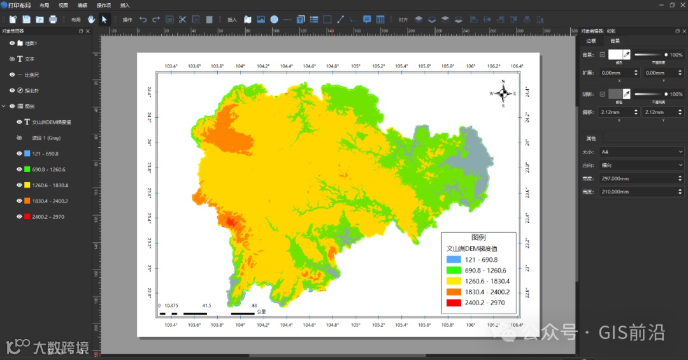Click stepper on 偏移 Y 2.12mm field

click(x=680, y=112)
